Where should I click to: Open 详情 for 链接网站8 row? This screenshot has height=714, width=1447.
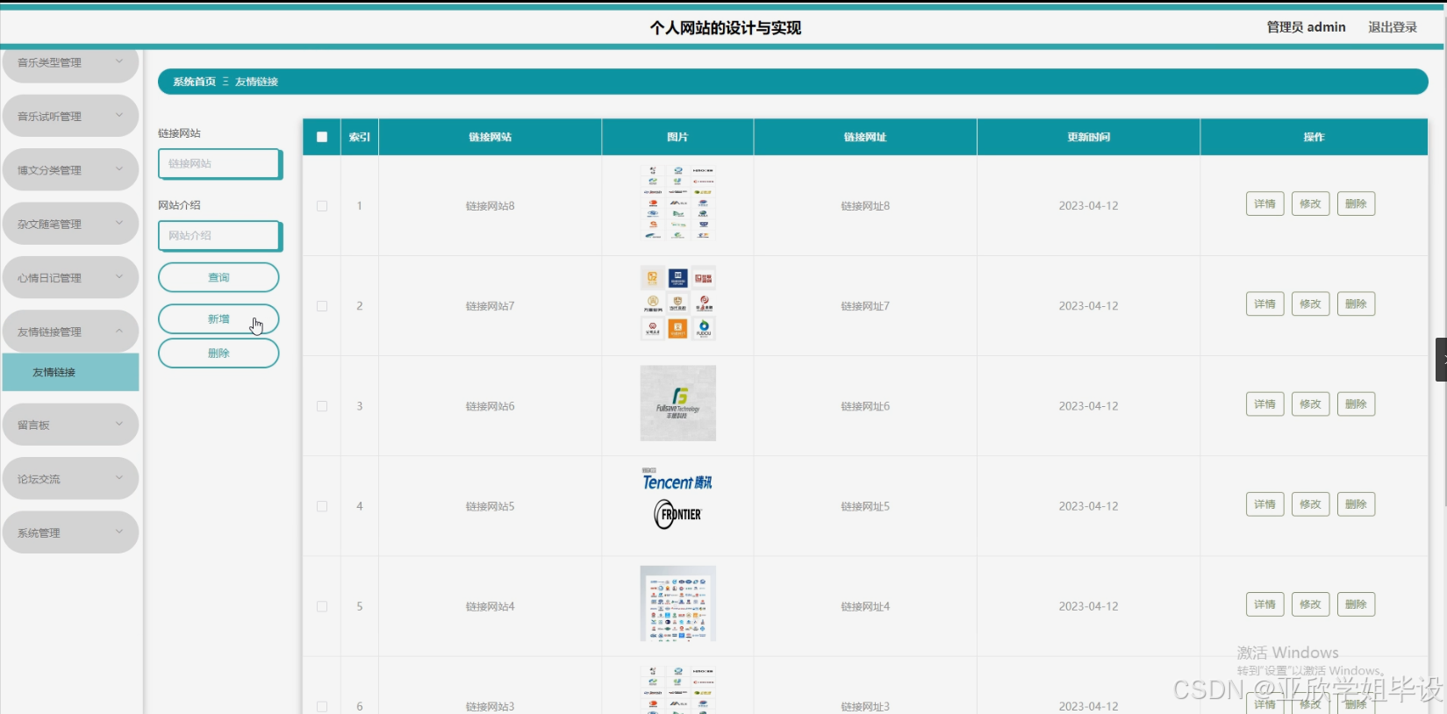coord(1264,203)
